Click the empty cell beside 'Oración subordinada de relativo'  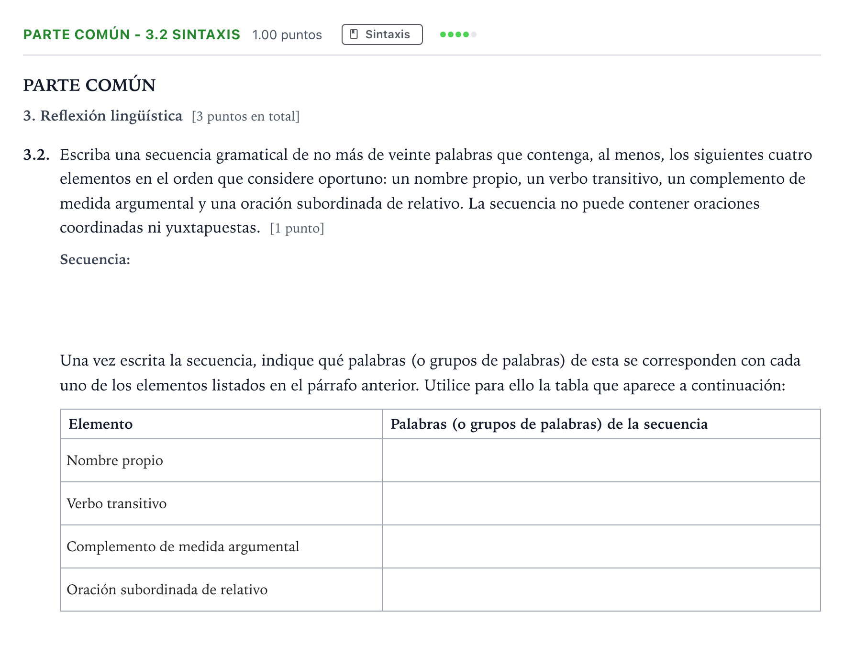(x=601, y=590)
